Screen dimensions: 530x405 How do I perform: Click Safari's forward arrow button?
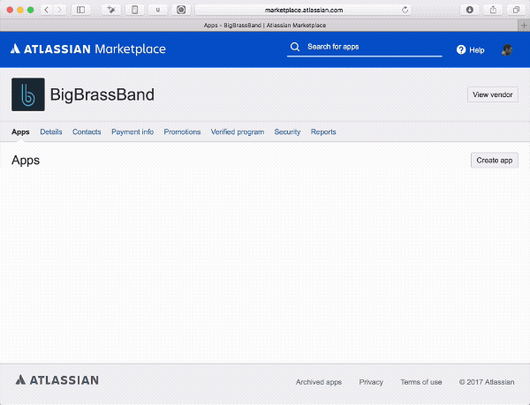point(59,10)
